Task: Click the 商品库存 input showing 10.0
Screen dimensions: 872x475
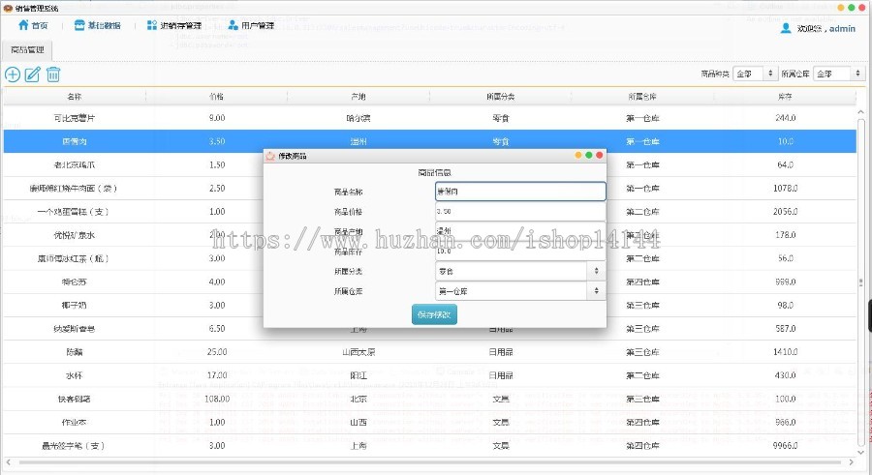Action: click(x=520, y=252)
